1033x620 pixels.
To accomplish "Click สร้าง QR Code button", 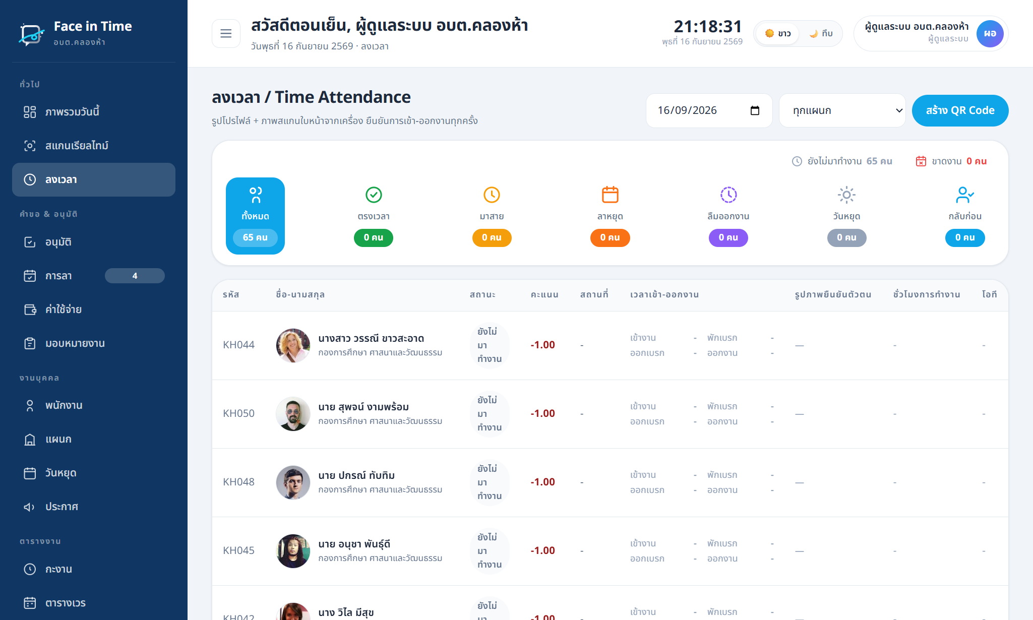I will (x=960, y=110).
